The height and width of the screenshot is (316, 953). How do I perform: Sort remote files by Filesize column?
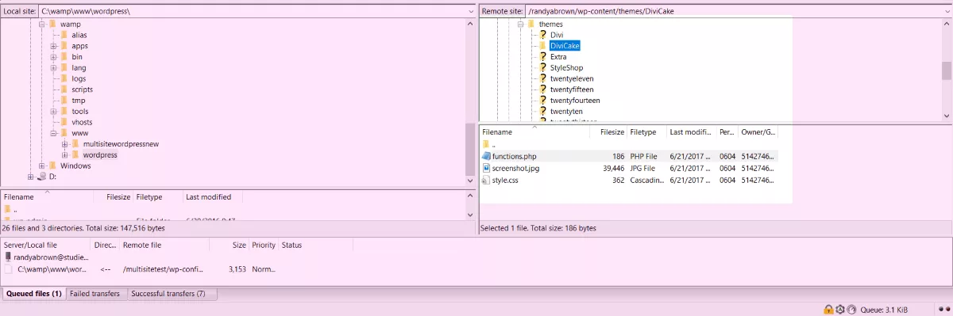point(609,132)
